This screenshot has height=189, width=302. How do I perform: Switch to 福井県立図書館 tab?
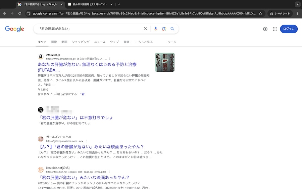[90, 4]
